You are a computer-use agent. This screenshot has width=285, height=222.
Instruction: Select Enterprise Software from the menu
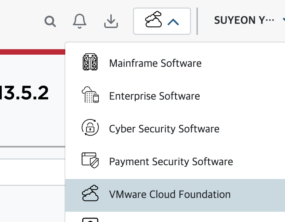tap(154, 96)
